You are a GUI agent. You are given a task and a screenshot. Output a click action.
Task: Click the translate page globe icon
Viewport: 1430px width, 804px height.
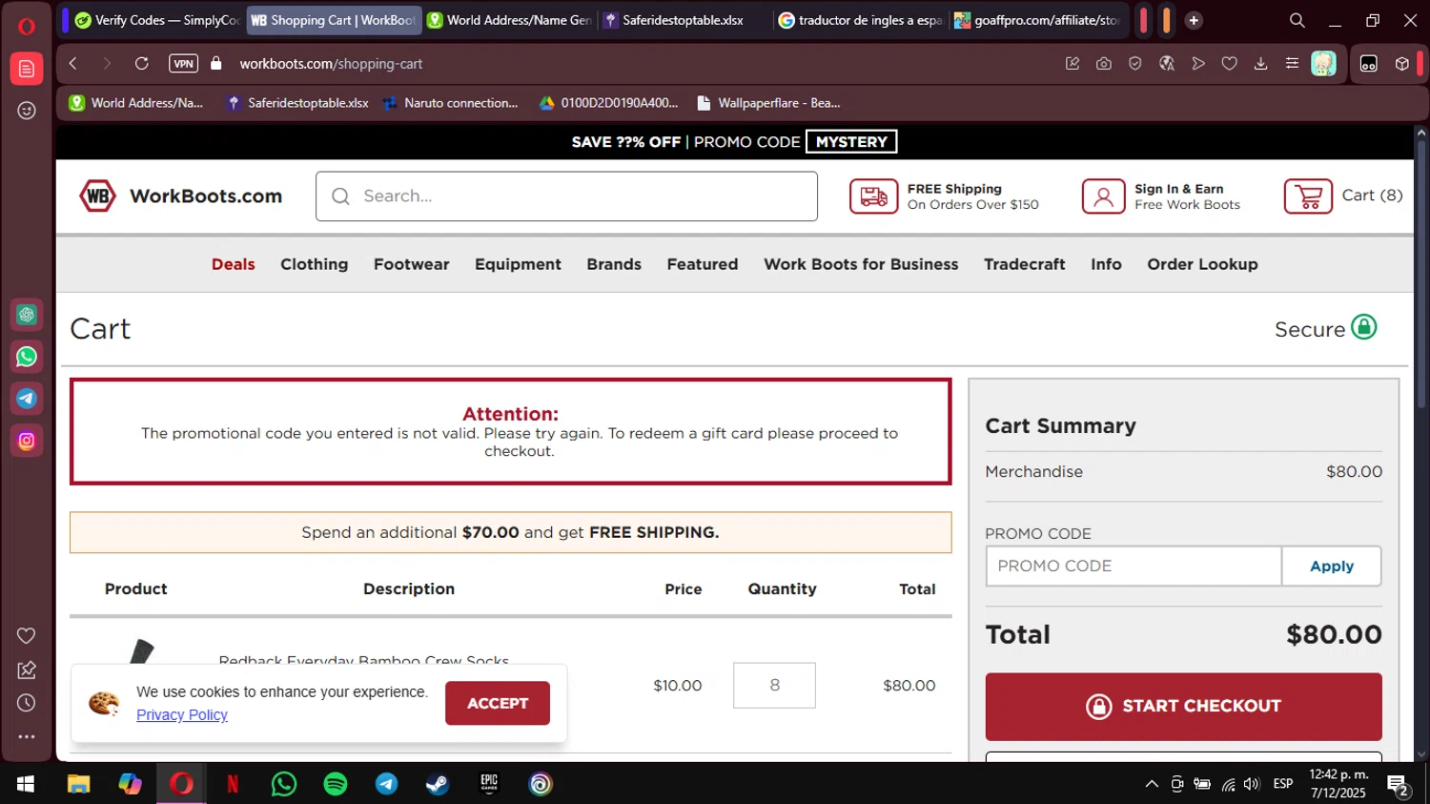(1167, 64)
